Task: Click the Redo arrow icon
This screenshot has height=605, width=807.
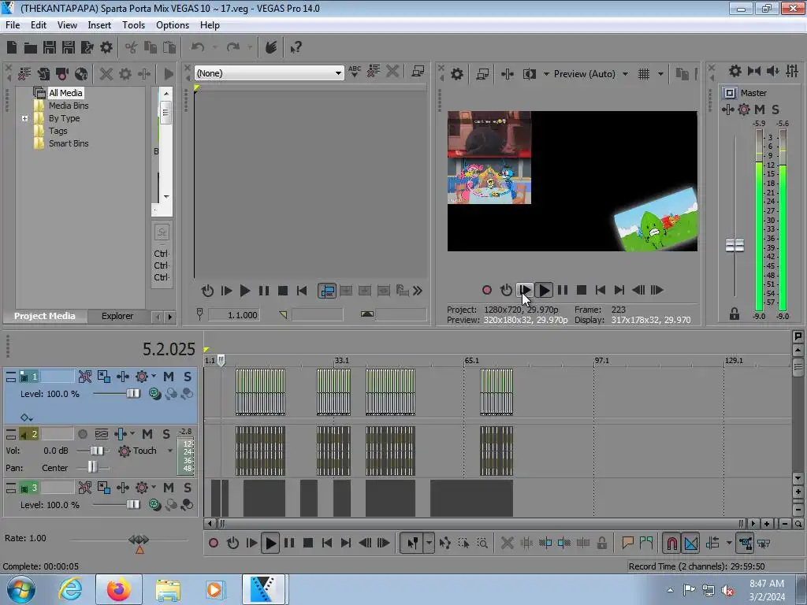Action: coord(233,47)
